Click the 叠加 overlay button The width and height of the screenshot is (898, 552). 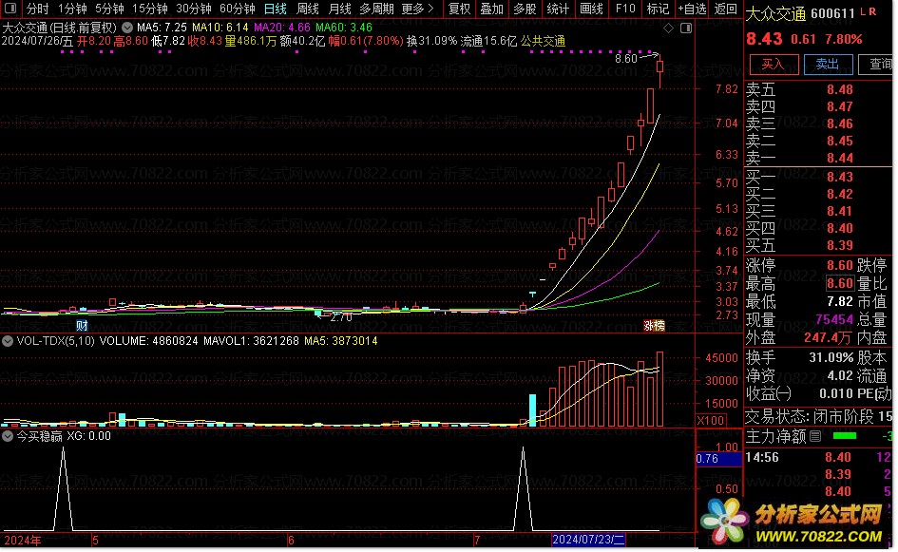[x=492, y=9]
